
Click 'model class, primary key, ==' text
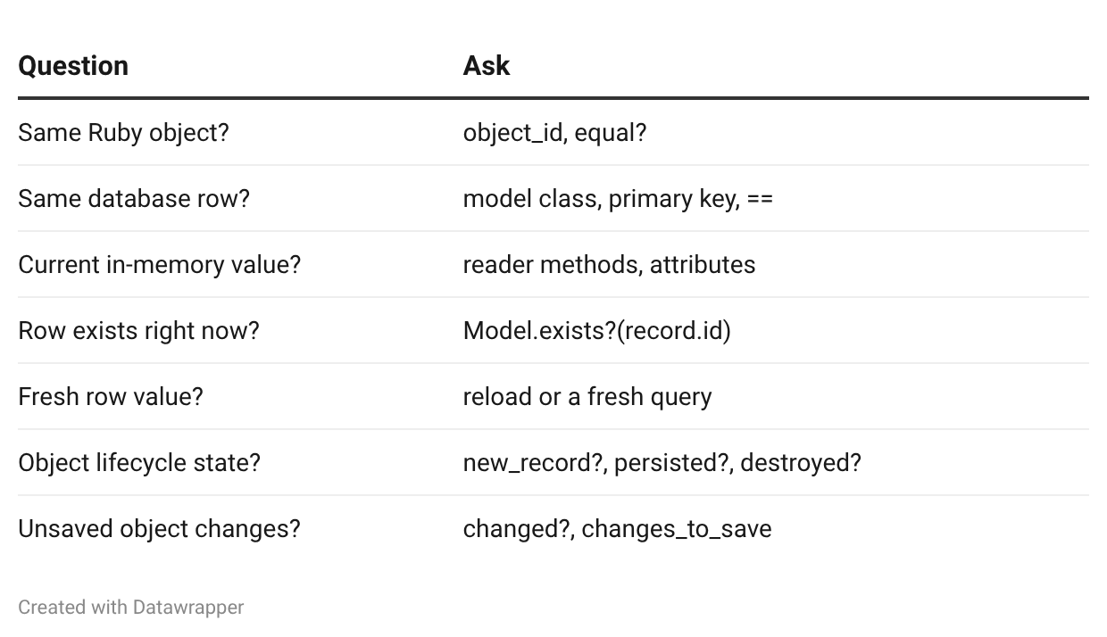pos(618,198)
